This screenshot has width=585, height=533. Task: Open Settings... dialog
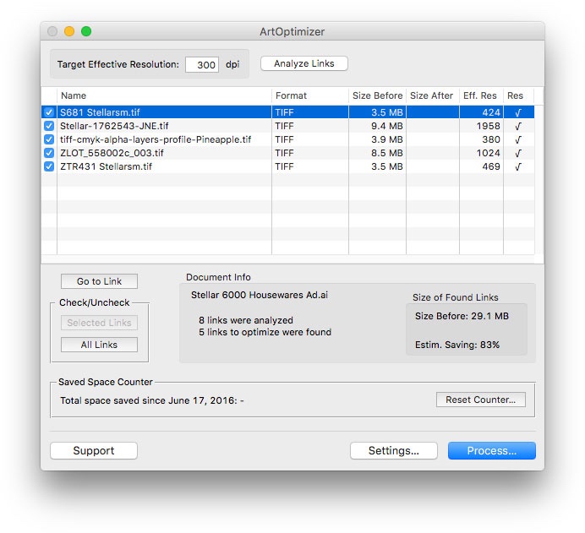(393, 451)
